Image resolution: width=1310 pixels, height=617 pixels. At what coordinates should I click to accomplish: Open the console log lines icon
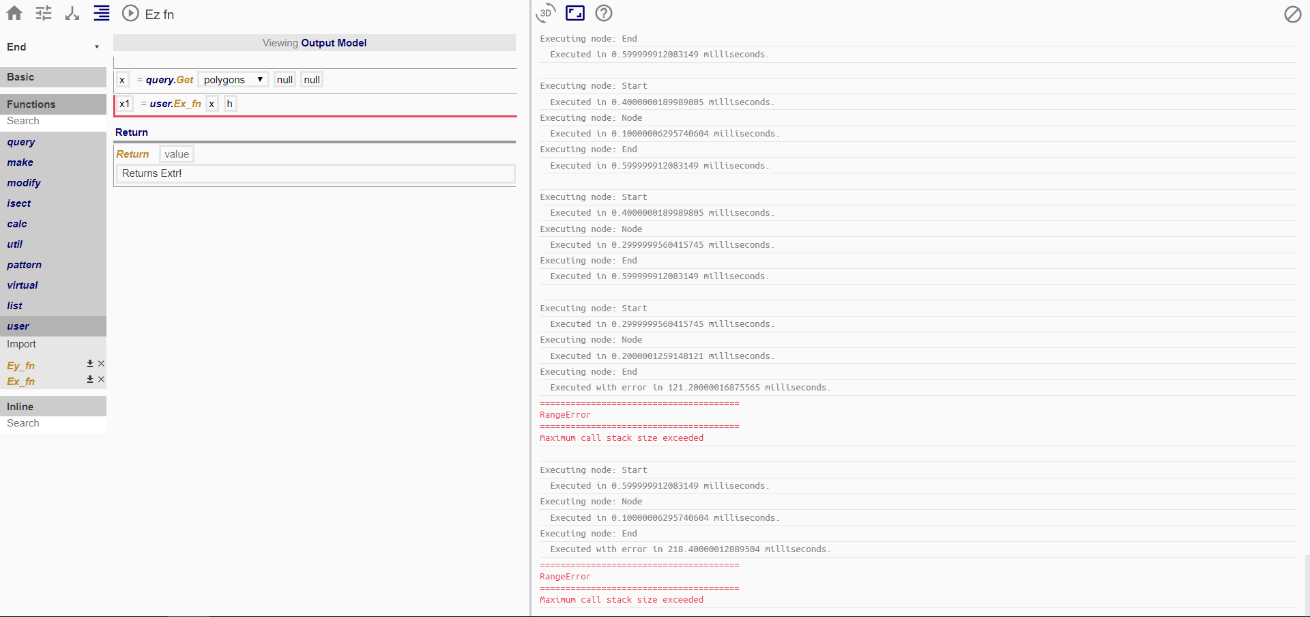tap(101, 13)
